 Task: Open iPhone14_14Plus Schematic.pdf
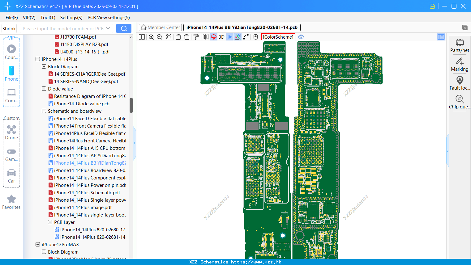tap(84, 193)
